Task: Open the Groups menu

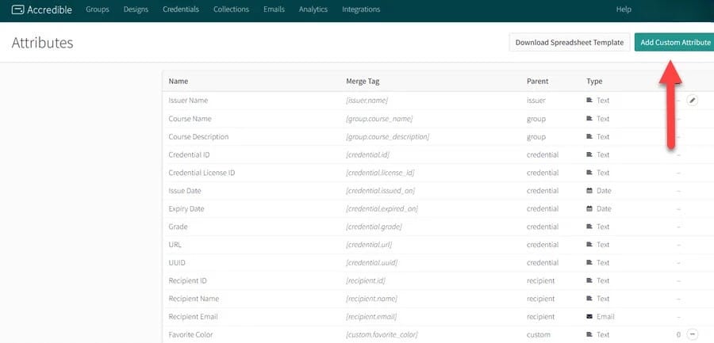Action: (97, 10)
